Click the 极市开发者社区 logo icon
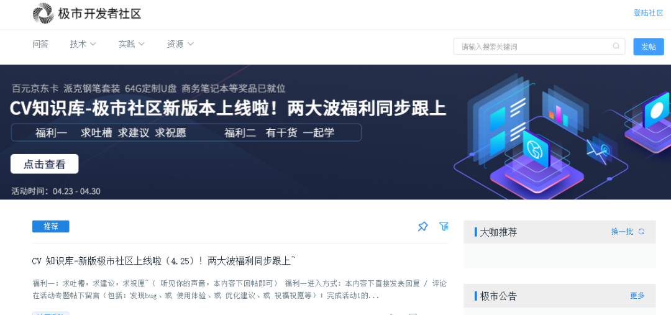Image resolution: width=671 pixels, height=315 pixels. (43, 13)
